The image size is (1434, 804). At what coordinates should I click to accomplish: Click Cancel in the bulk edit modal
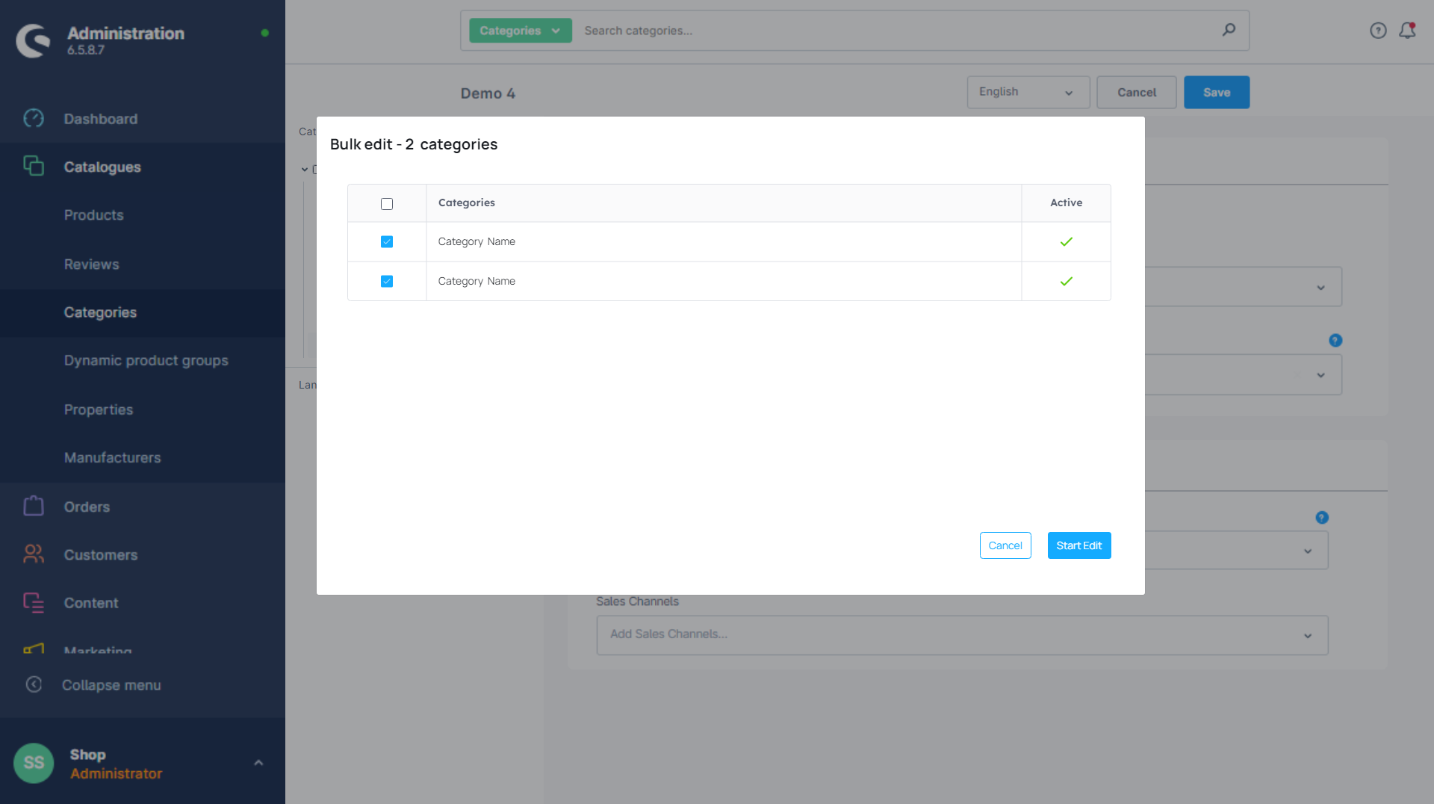(x=1005, y=545)
